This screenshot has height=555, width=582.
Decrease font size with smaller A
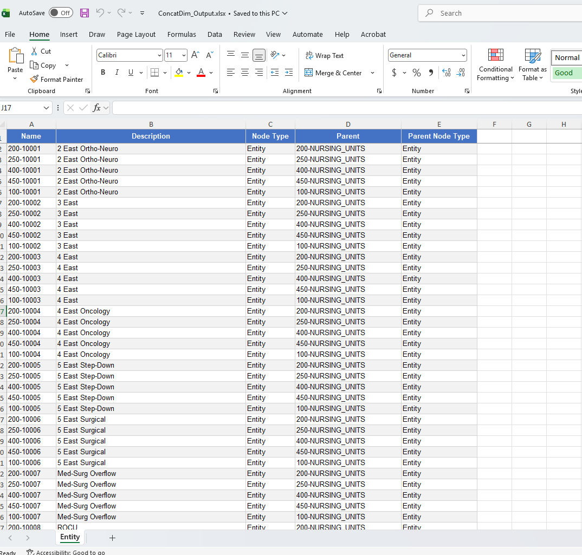tap(210, 55)
